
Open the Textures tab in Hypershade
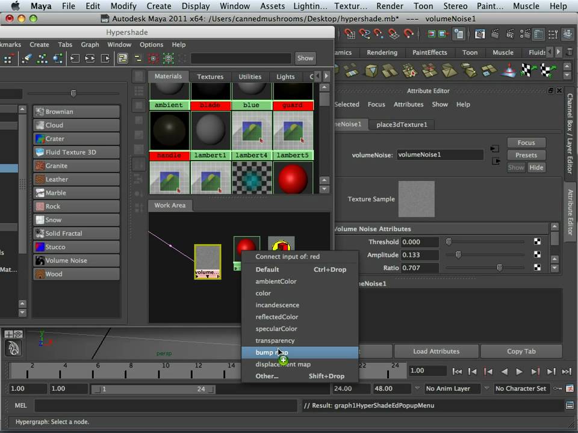pos(210,76)
